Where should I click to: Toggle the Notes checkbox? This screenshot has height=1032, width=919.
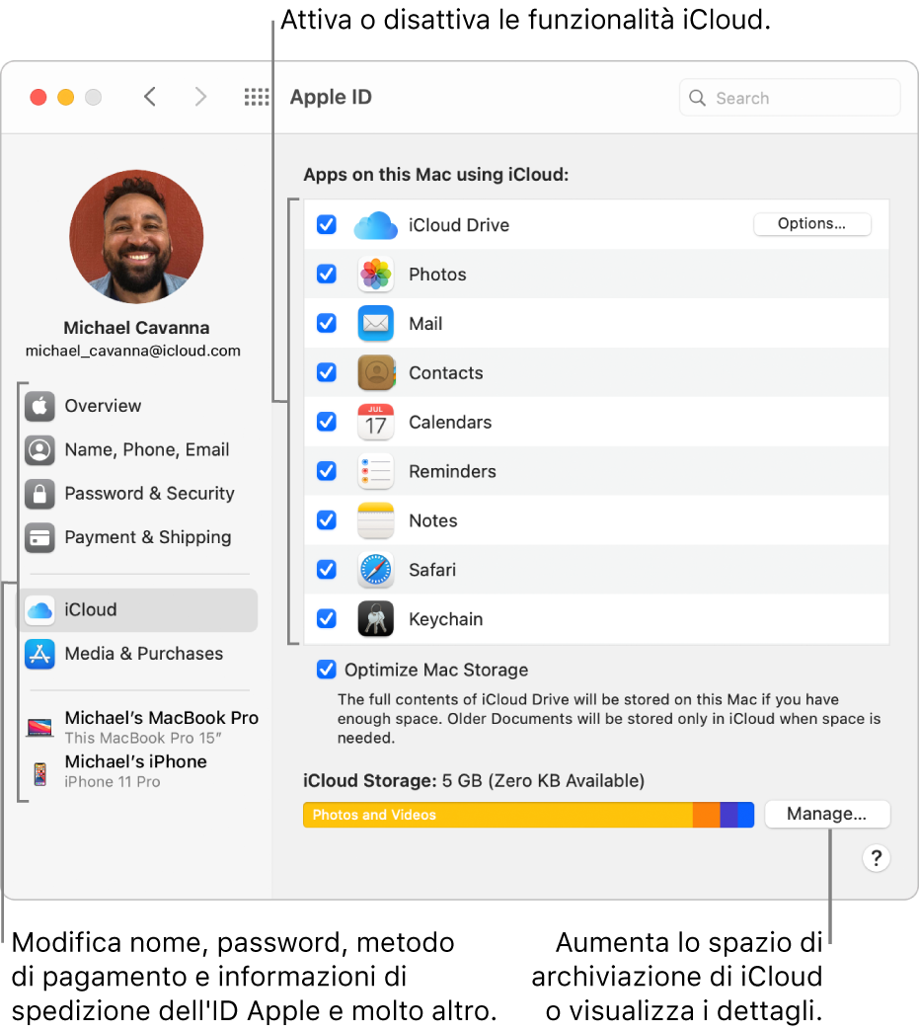[x=327, y=519]
